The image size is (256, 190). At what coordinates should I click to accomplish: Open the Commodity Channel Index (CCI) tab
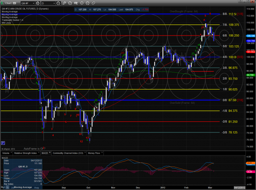(69, 153)
